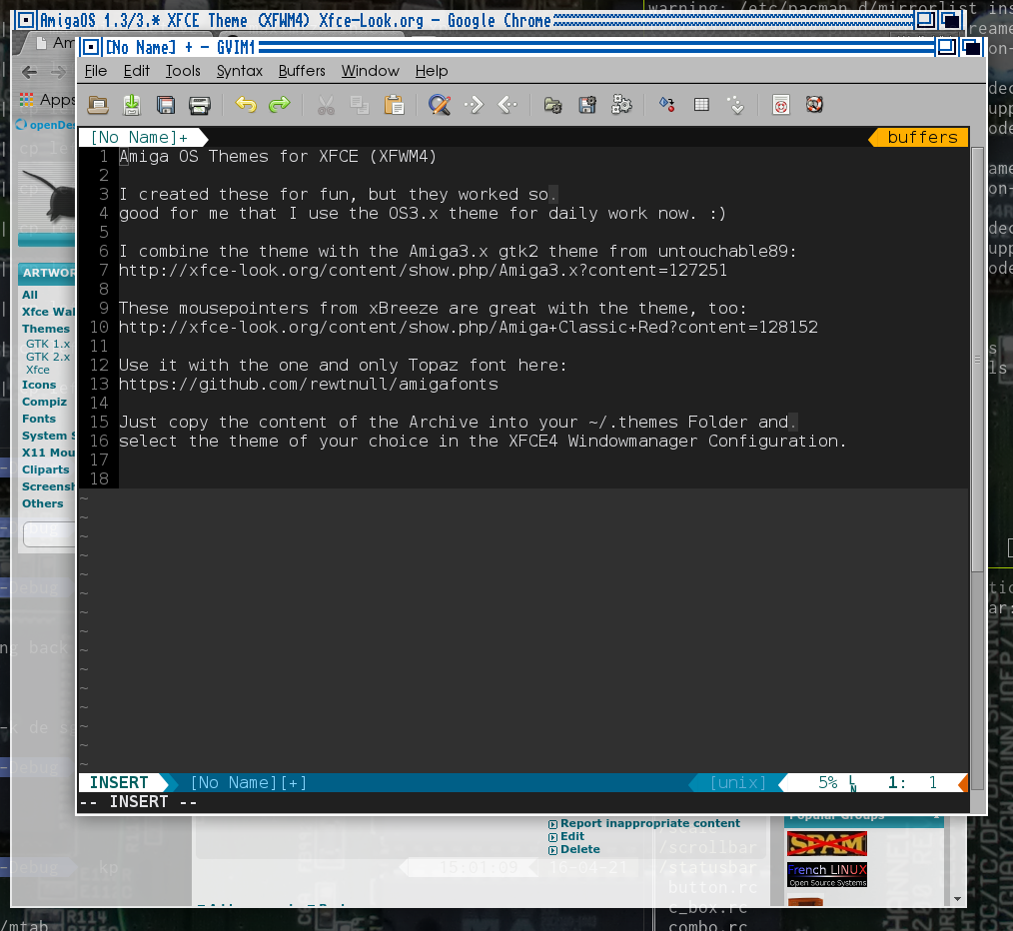Screen dimensions: 1013x931
Task: Redo with the green arrow icon
Action: pyautogui.click(x=279, y=105)
